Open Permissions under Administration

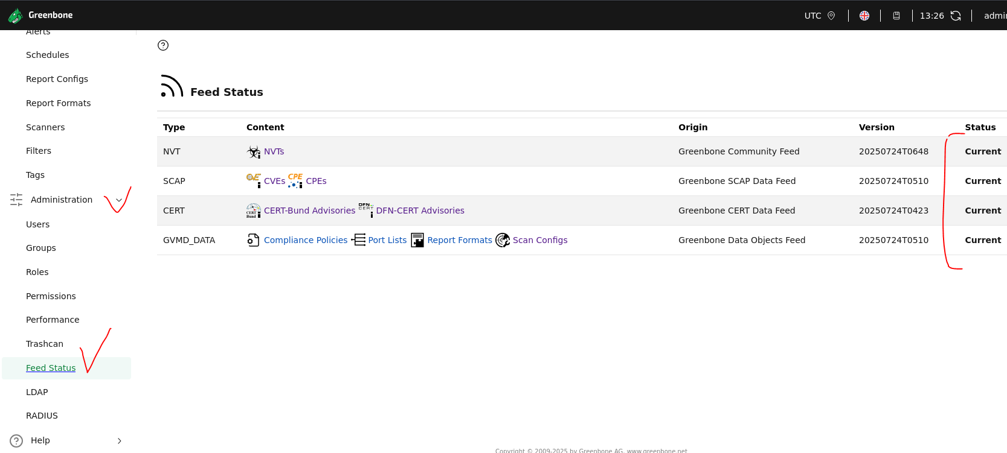coord(51,296)
